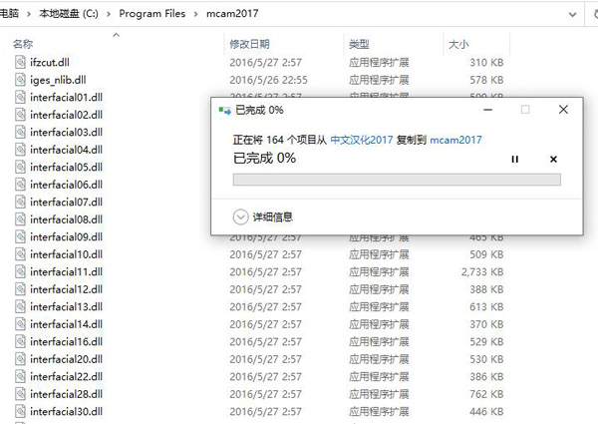Click the interfacial28.dll file icon
The image size is (598, 424).
tap(20, 394)
